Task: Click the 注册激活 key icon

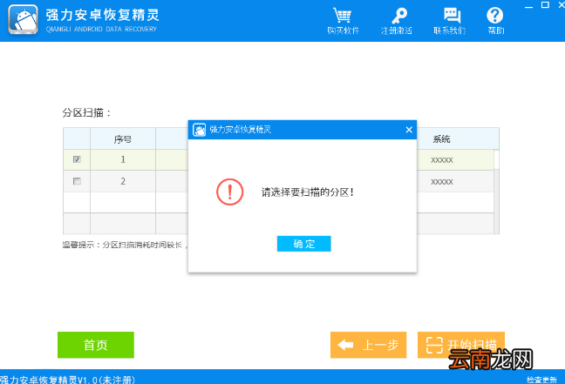Action: click(x=398, y=16)
